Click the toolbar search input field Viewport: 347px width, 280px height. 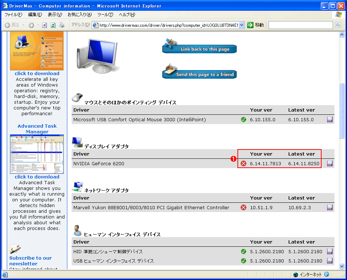tap(300, 25)
